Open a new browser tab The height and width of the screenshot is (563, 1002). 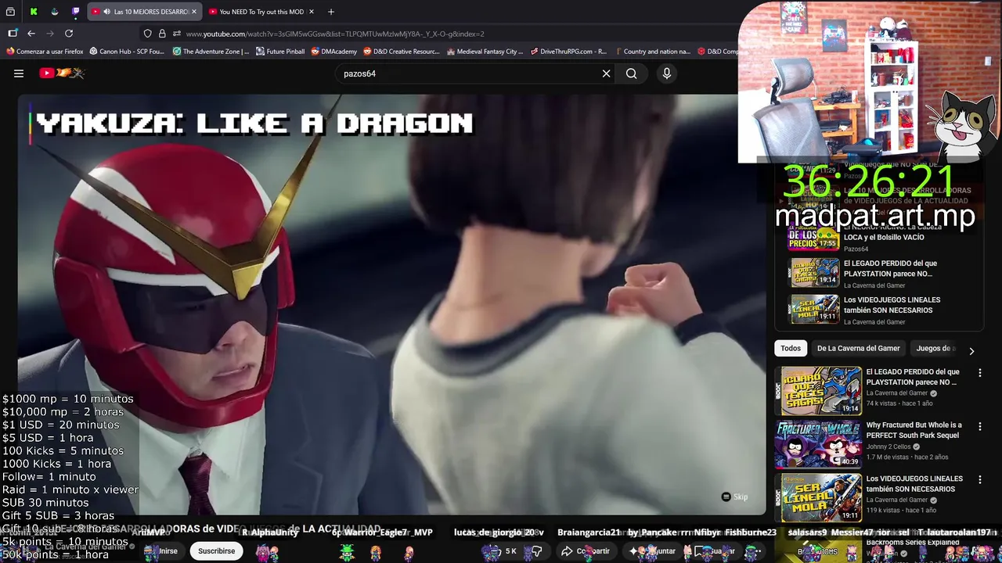(331, 12)
